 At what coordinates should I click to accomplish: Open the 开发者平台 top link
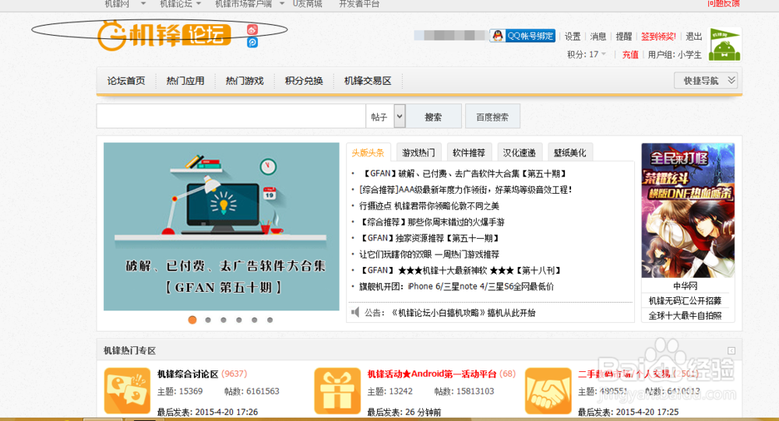(359, 4)
